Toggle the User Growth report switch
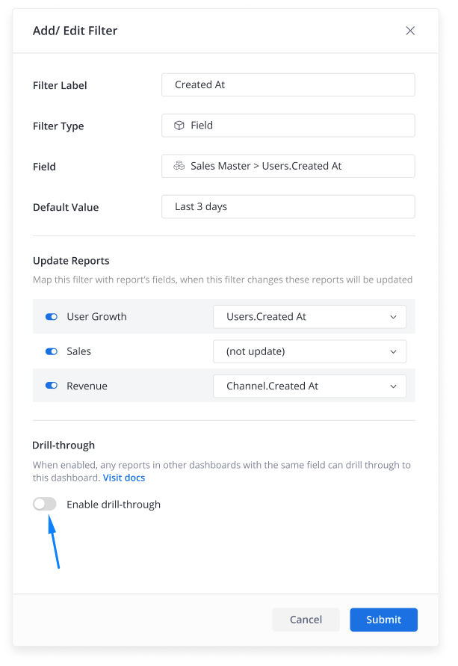458x666 pixels. [52, 316]
